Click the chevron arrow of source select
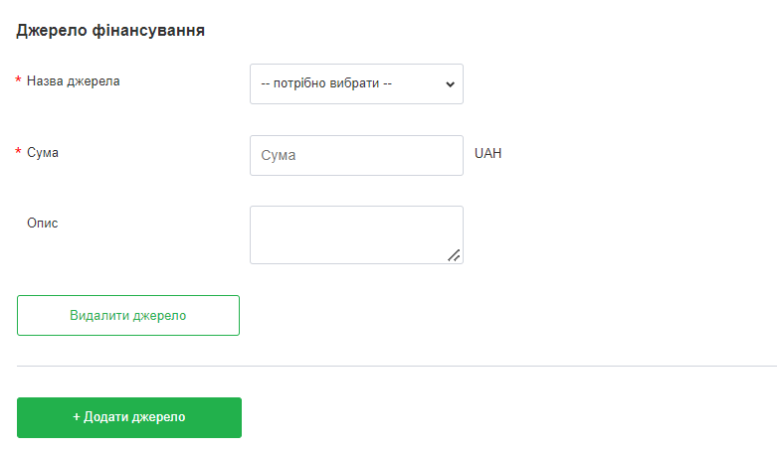Screen dimensions: 777x453 450,84
